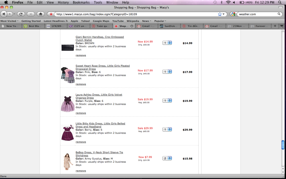Viewport: 286px width, 179px height.
Task: Expand the Most Visited bookmarks folder
Action: tap(9, 21)
